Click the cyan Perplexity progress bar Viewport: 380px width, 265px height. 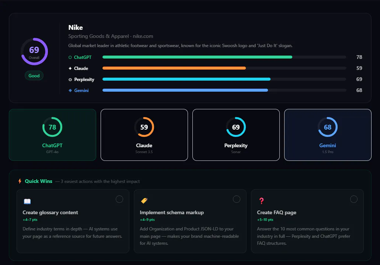tap(186, 79)
